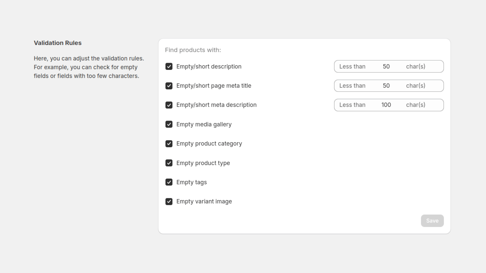This screenshot has height=273, width=486.
Task: Click the 50 character limit for description
Action: tap(386, 66)
